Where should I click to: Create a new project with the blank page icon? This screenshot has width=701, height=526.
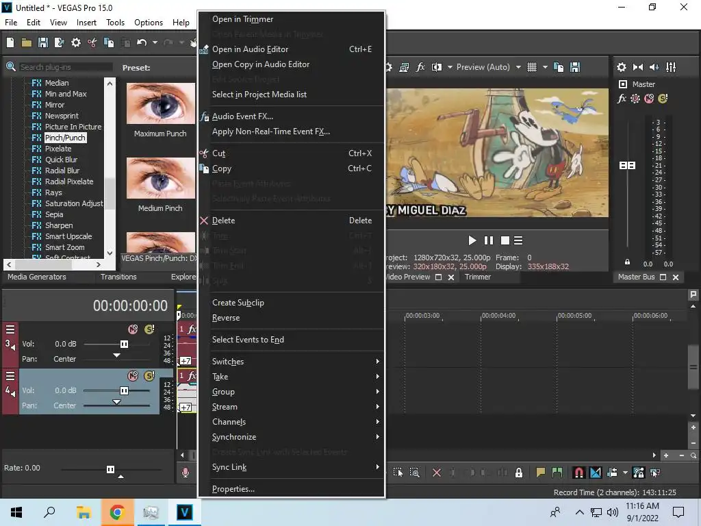click(x=10, y=42)
